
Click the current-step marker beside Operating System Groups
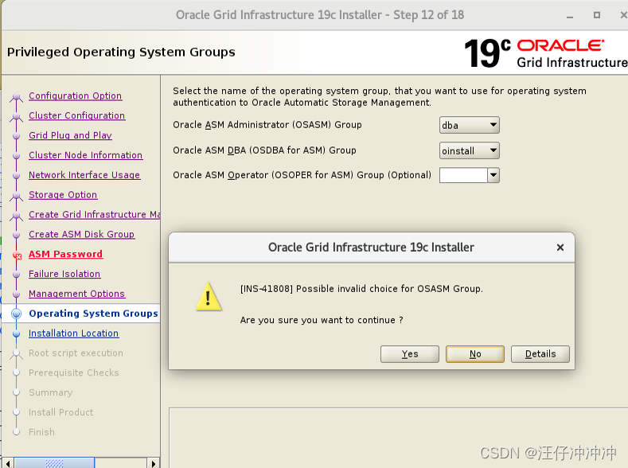click(x=17, y=314)
